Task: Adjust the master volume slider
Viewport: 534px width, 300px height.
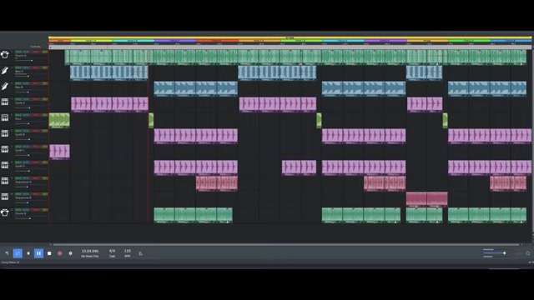Action: pyautogui.click(x=495, y=253)
